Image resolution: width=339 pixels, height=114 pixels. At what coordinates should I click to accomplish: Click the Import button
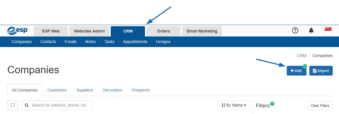pos(321,71)
